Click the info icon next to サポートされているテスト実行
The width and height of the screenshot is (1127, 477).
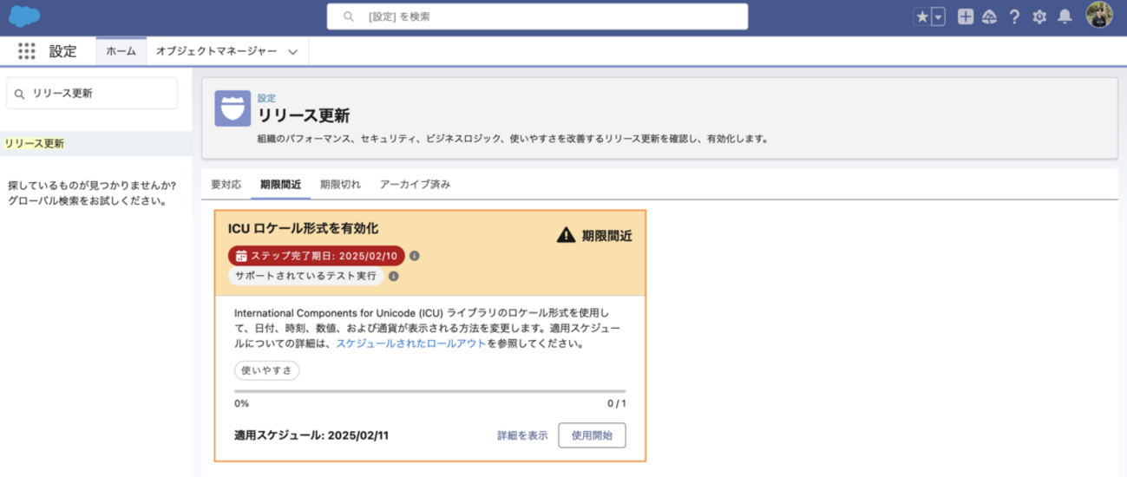393,277
